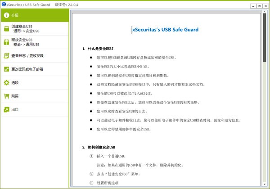
Task: Click the shopping cart icon for 购买
Action: 6,96
